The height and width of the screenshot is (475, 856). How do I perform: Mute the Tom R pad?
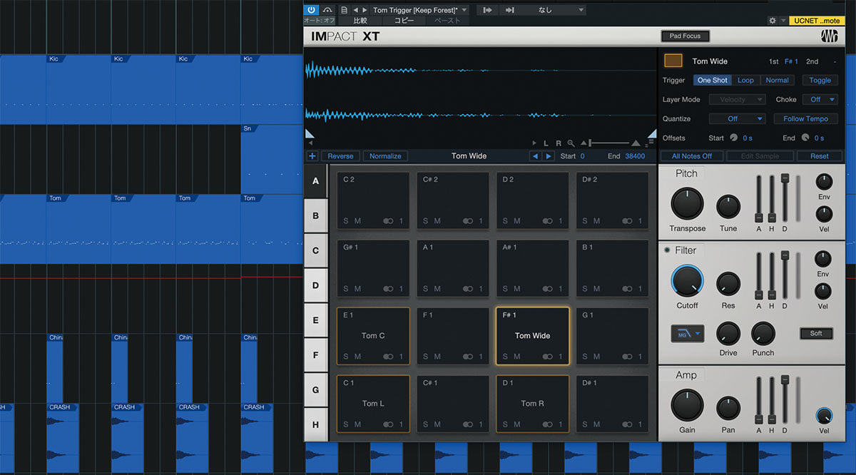(x=517, y=424)
